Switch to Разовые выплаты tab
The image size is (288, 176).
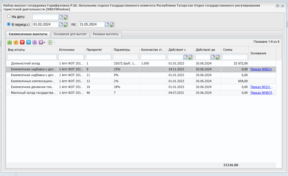tap(106, 34)
